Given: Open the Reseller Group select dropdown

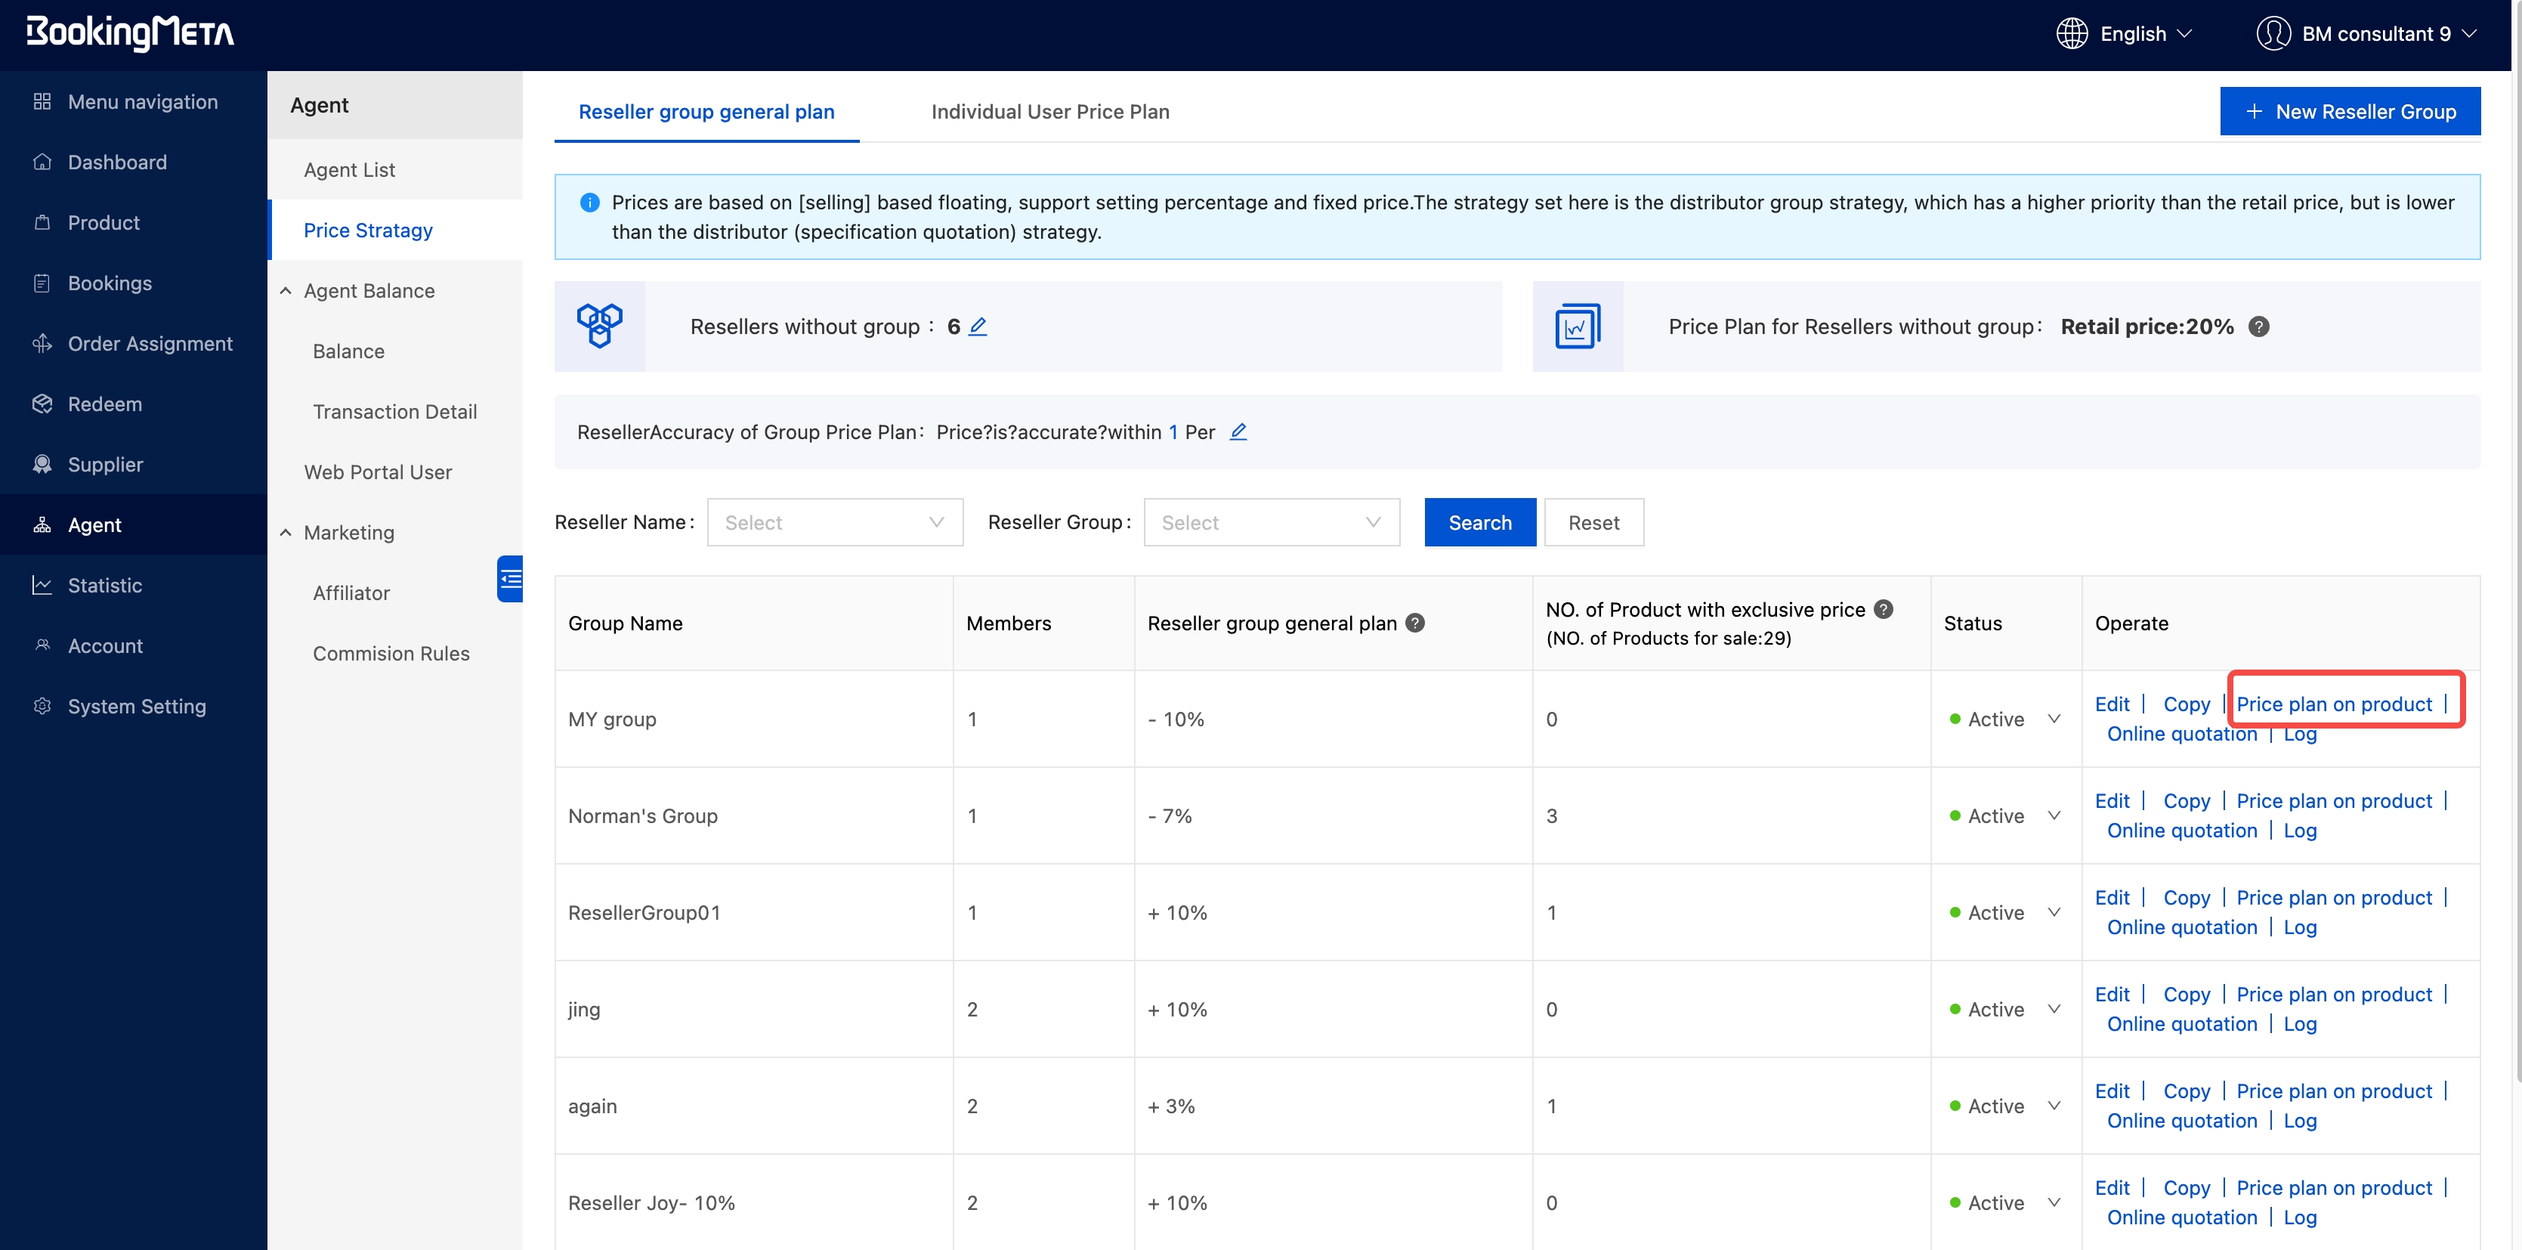Looking at the screenshot, I should click(x=1271, y=522).
